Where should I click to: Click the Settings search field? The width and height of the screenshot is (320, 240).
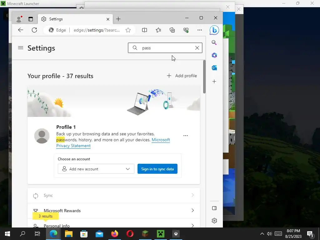[165, 48]
